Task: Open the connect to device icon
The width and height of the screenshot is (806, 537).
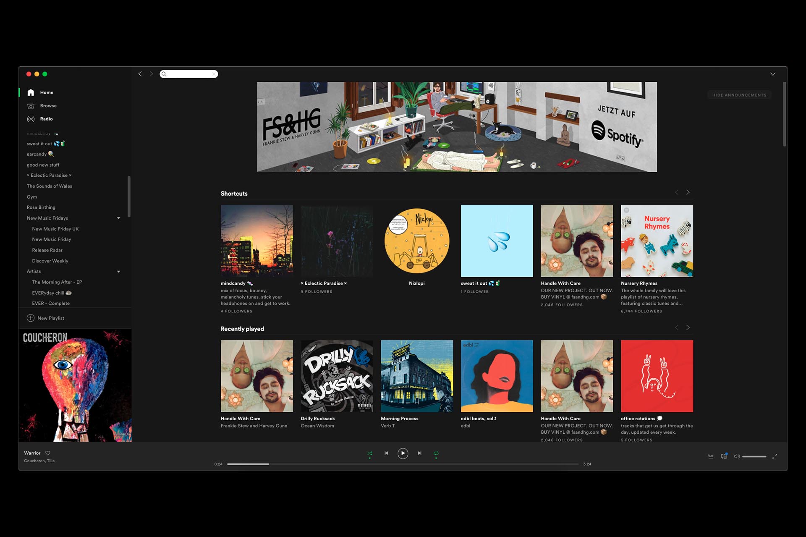Action: pos(724,456)
